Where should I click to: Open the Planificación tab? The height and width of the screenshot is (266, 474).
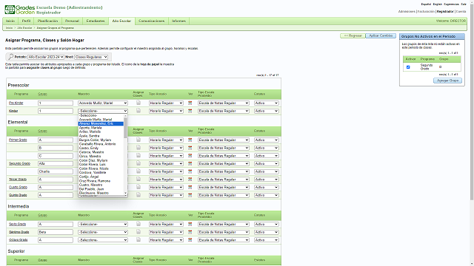(x=47, y=21)
